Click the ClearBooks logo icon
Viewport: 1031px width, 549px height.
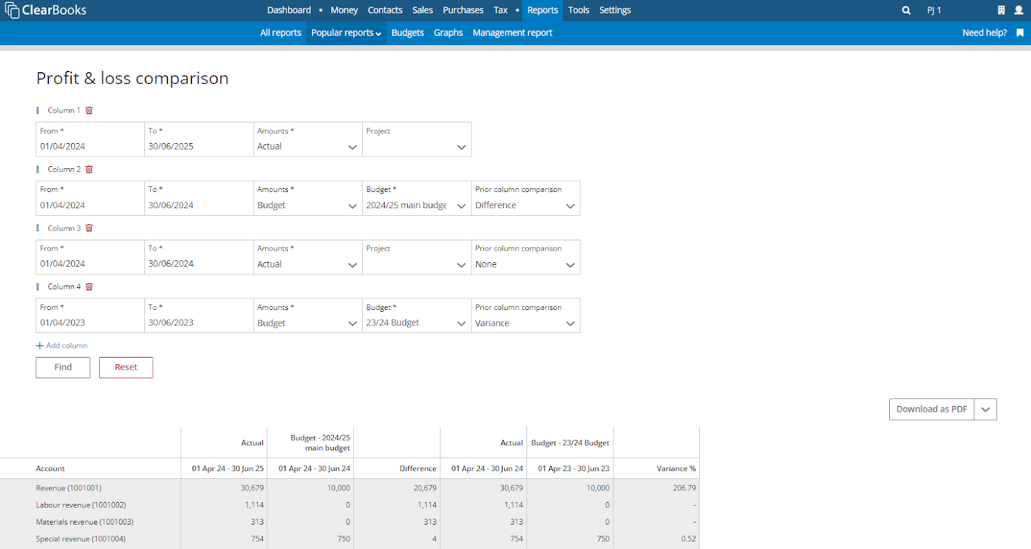12,10
